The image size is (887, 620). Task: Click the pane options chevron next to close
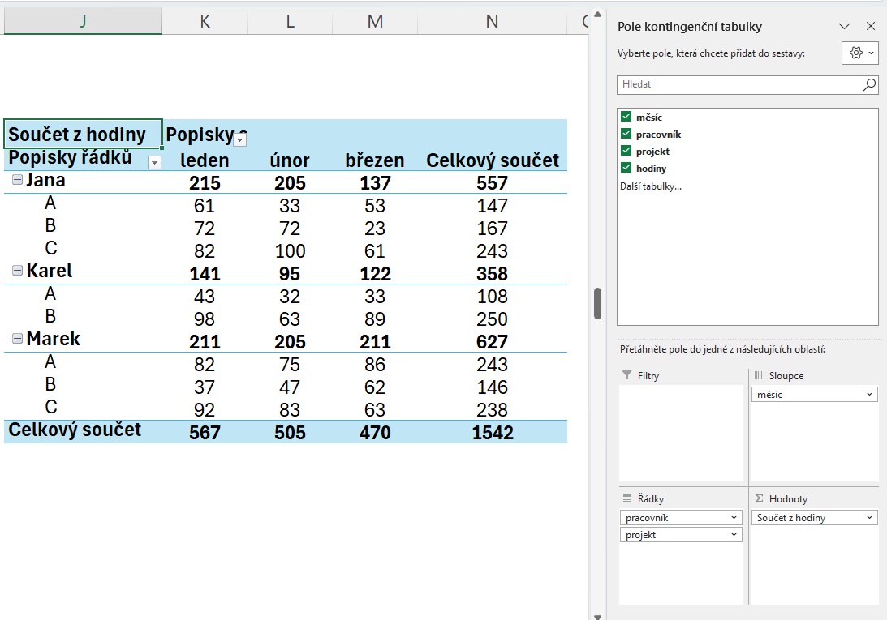(845, 27)
